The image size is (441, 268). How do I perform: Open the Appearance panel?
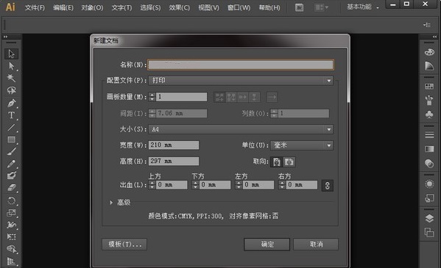tap(429, 184)
